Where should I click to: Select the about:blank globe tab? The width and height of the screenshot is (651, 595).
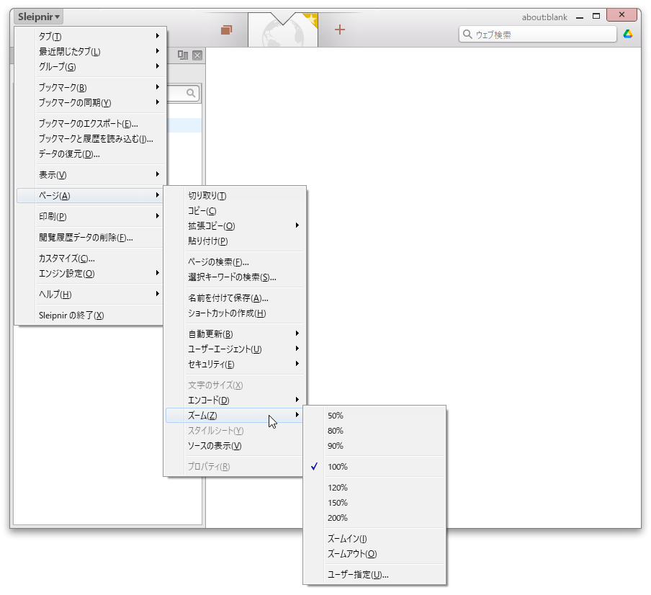[x=283, y=30]
